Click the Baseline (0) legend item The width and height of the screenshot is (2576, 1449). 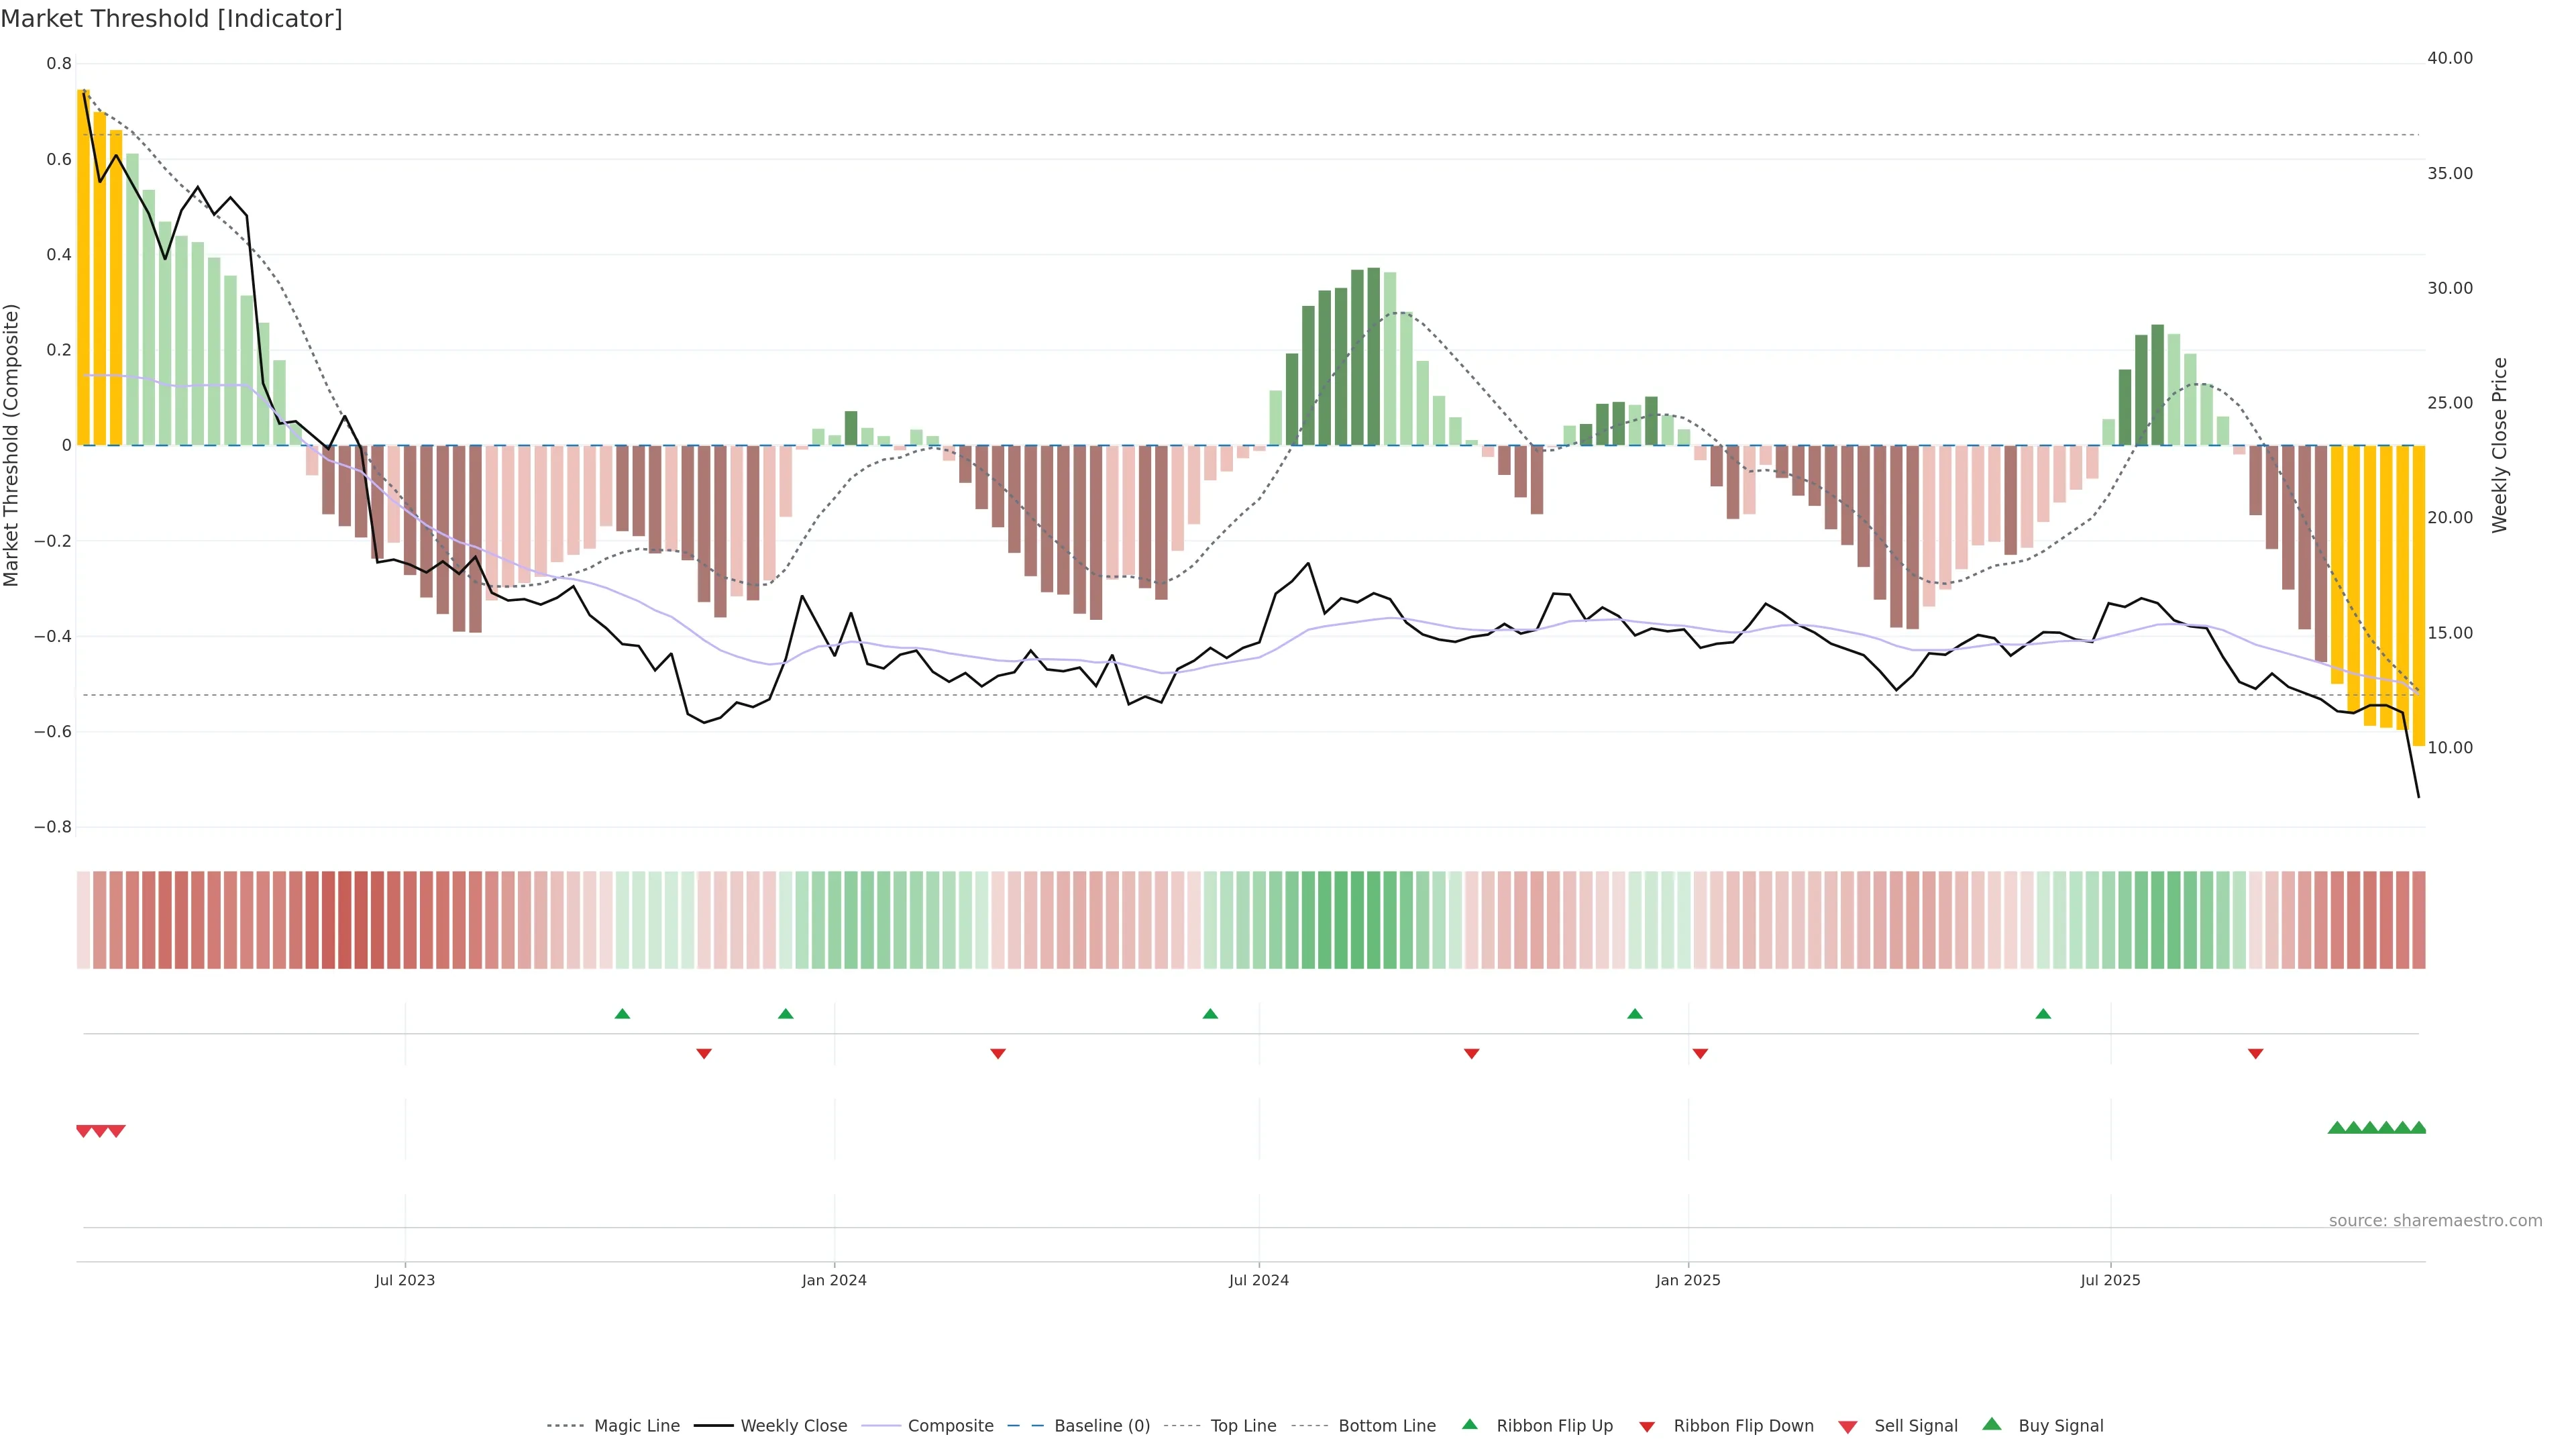1101,1425
